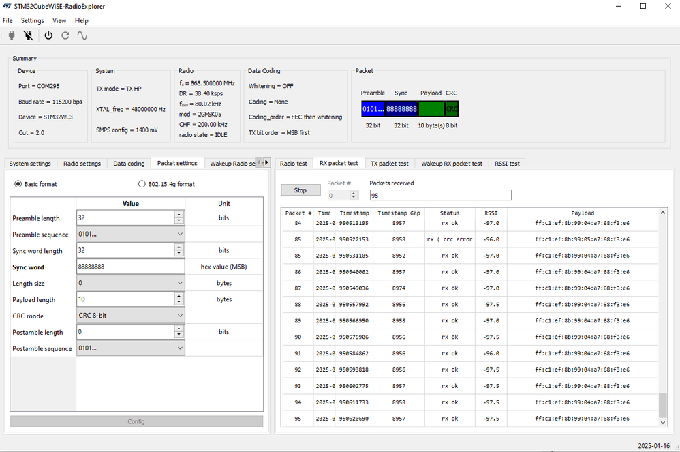Click the sine wave toolbar icon
The height and width of the screenshot is (452, 680).
82,35
